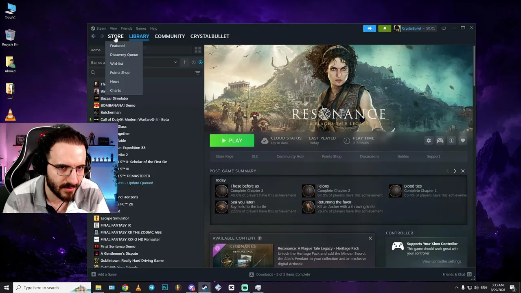Dismiss the Available Content panel
Viewport: 521px width, 293px height.
click(x=370, y=238)
